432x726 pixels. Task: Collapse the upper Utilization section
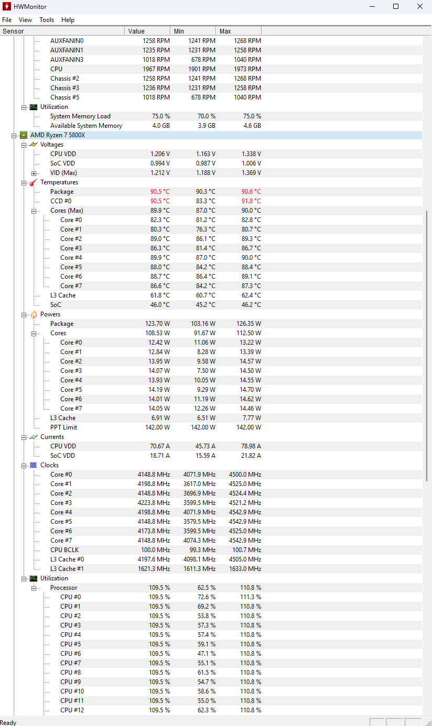pyautogui.click(x=24, y=107)
